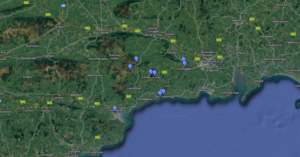This screenshot has height=157, width=300.
Task: Click the northernmost pin east of Nire Valley
Action: tap(136, 60)
